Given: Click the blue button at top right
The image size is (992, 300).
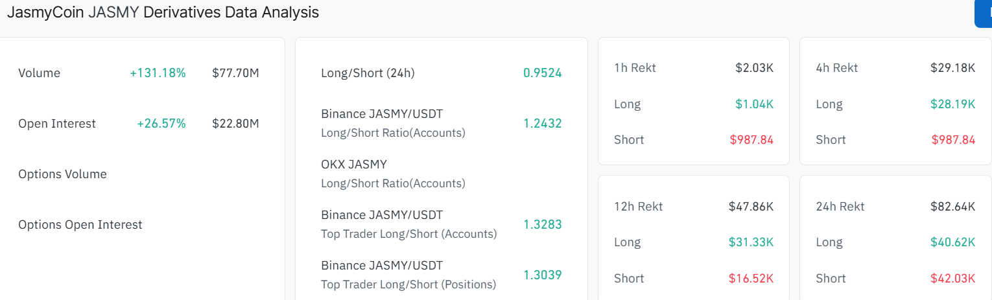Looking at the screenshot, I should point(984,14).
